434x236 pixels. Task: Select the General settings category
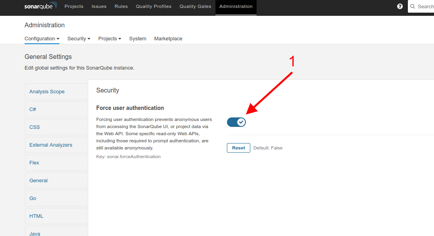tap(57, 180)
